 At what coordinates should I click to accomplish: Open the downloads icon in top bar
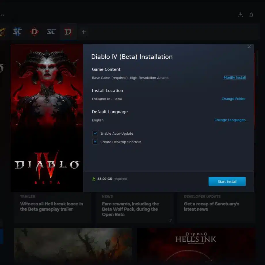[241, 15]
